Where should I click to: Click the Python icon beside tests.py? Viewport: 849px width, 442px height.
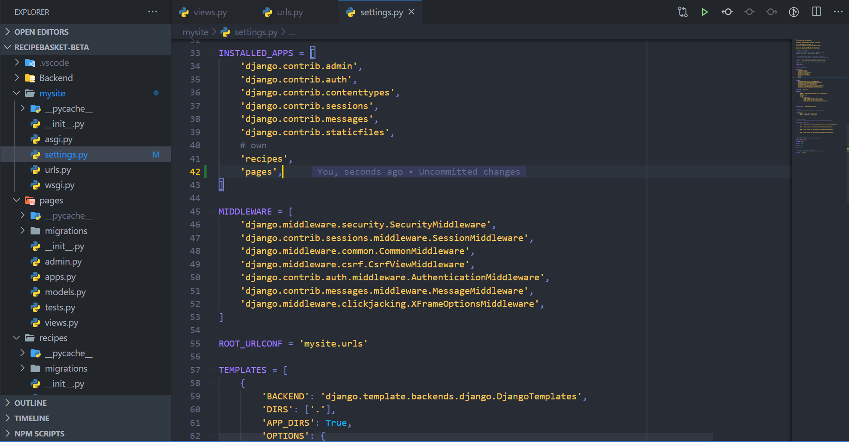pos(36,307)
